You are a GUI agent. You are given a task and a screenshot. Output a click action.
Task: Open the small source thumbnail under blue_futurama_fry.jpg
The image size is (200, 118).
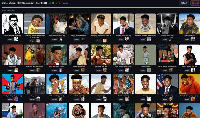pos(61,70)
